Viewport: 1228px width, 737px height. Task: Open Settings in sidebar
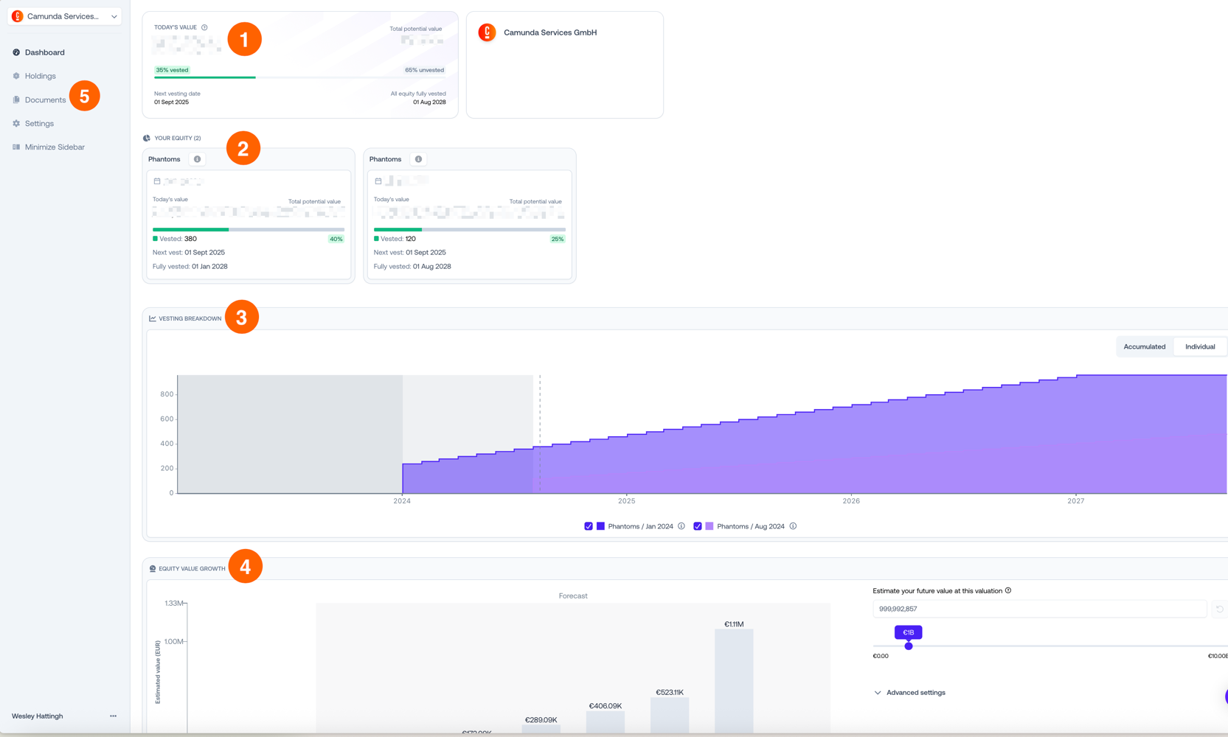coord(39,123)
